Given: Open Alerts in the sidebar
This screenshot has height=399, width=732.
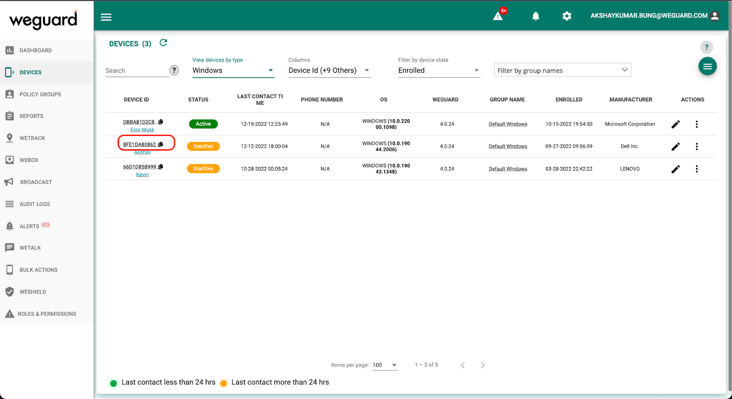Looking at the screenshot, I should pos(47,226).
